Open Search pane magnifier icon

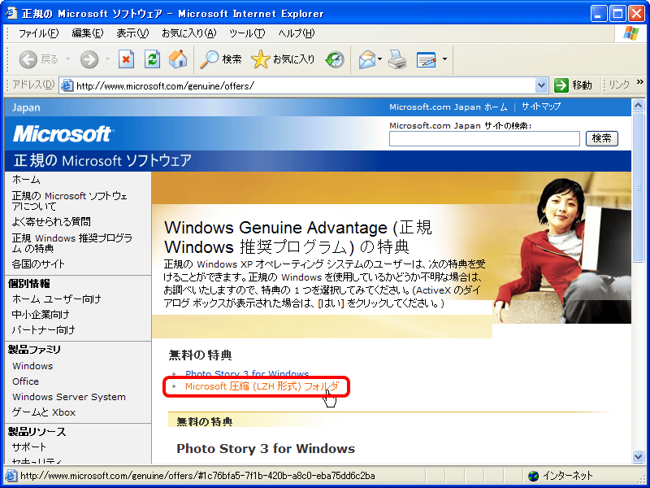click(209, 59)
